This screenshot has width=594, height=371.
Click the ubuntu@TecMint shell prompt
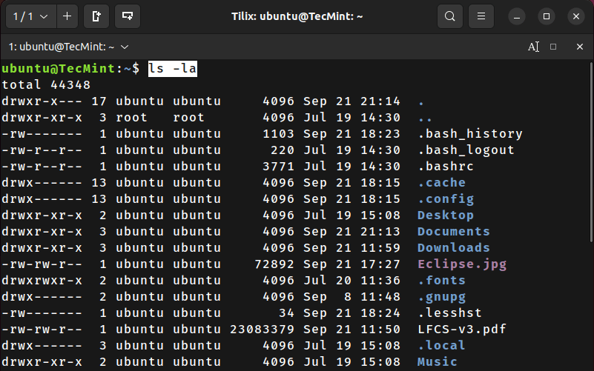pos(59,68)
